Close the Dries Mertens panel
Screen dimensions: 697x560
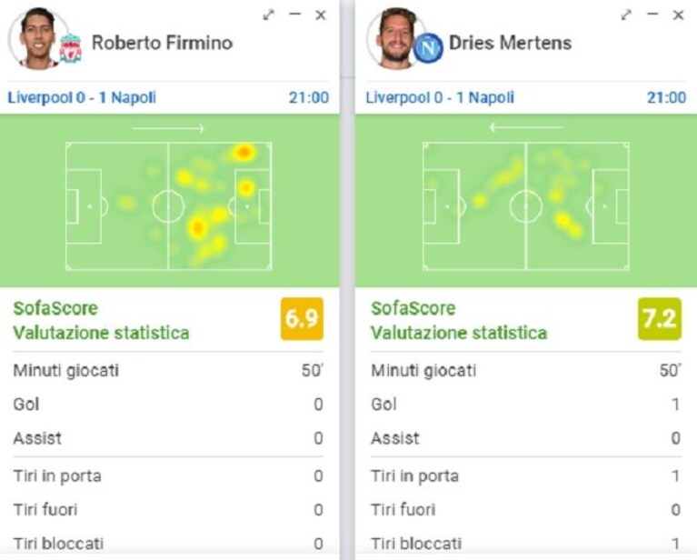point(678,15)
